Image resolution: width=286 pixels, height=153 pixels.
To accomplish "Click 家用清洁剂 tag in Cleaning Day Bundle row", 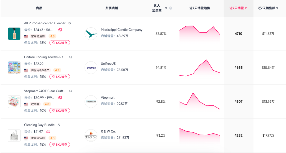I will tap(38, 138).
